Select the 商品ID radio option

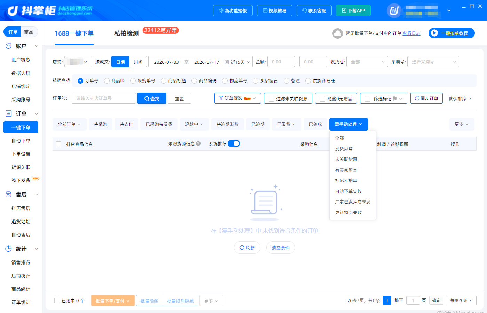[107, 81]
